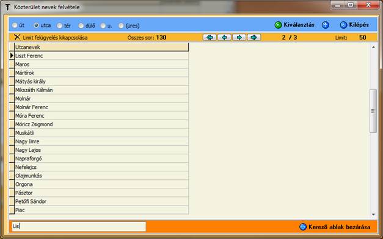
Task: Click the vertical scrollbar thumb
Action: [373, 111]
